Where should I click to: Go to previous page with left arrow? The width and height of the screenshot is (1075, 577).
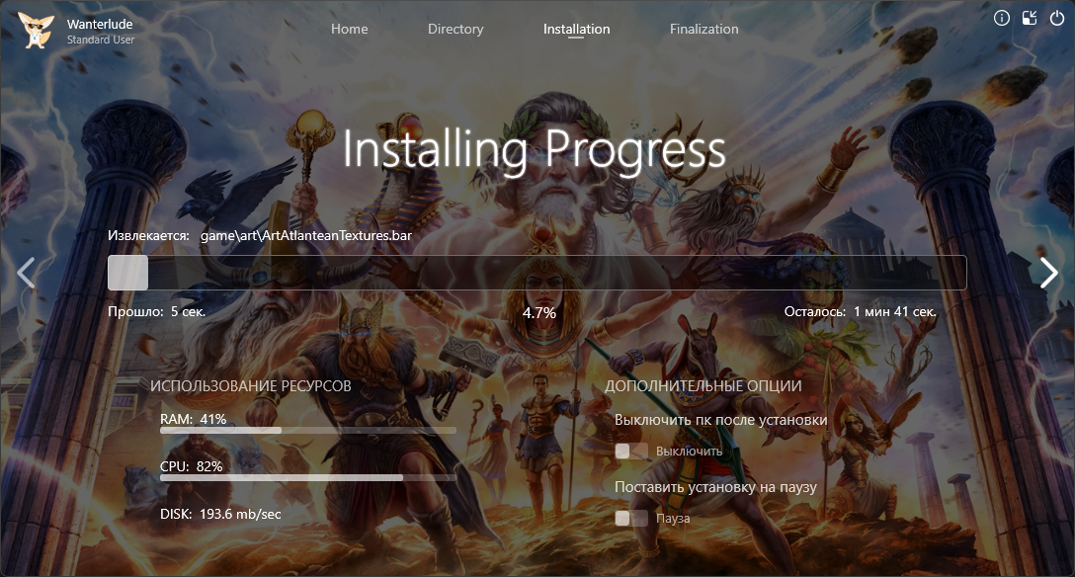[x=27, y=273]
